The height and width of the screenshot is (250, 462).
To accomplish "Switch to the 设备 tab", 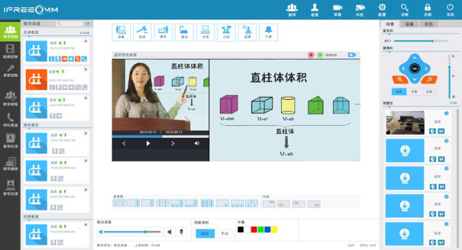I will coord(409,24).
